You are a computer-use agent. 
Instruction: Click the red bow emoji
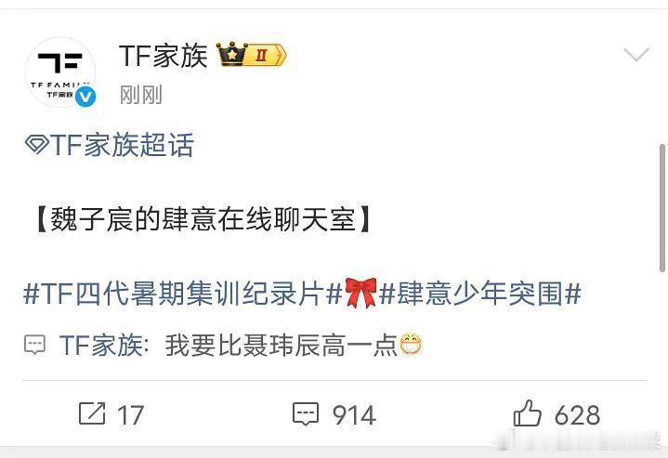[x=360, y=293]
